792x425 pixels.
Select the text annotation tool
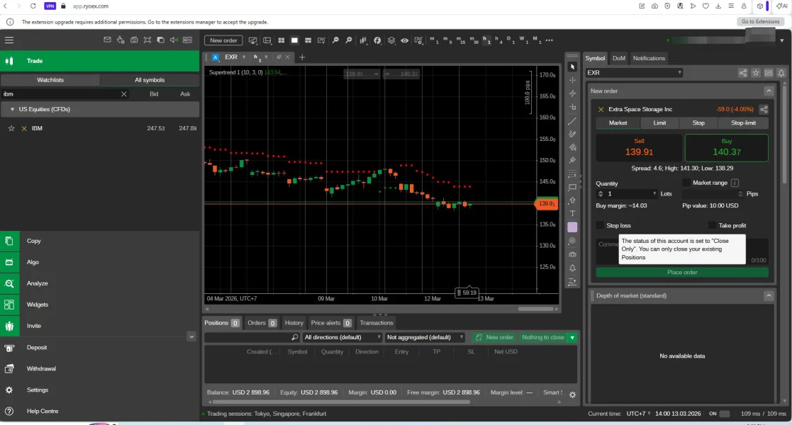(572, 214)
